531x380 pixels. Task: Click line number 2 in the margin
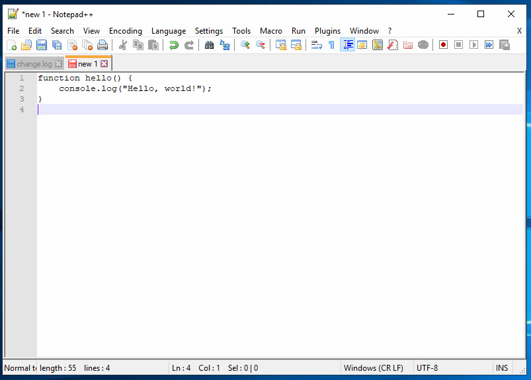pos(21,88)
